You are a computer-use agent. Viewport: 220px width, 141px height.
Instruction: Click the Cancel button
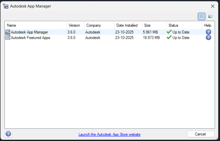pyautogui.click(x=201, y=134)
